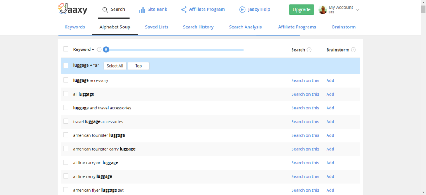
Task: Open the My Account avatar picture
Action: pos(322,9)
